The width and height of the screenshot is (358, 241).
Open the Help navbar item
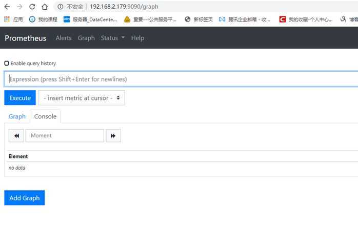(137, 38)
